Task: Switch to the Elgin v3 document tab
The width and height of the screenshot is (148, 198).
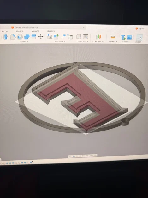Action: [x=140, y=29]
